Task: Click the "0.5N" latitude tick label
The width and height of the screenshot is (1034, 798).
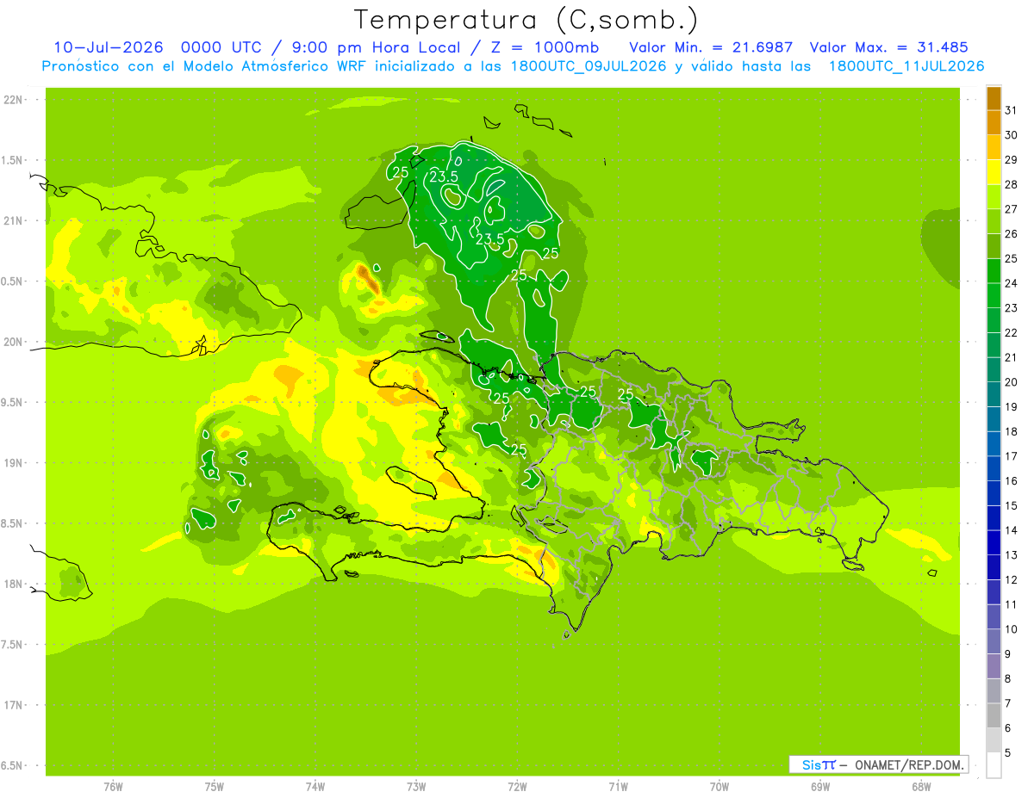Action: pos(12,281)
